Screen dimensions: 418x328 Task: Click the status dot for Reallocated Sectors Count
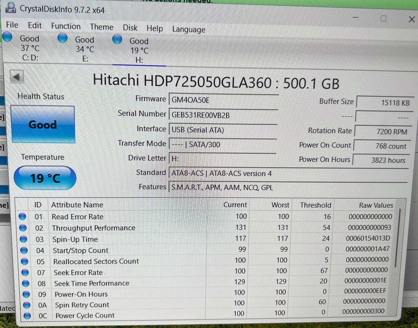(x=24, y=261)
